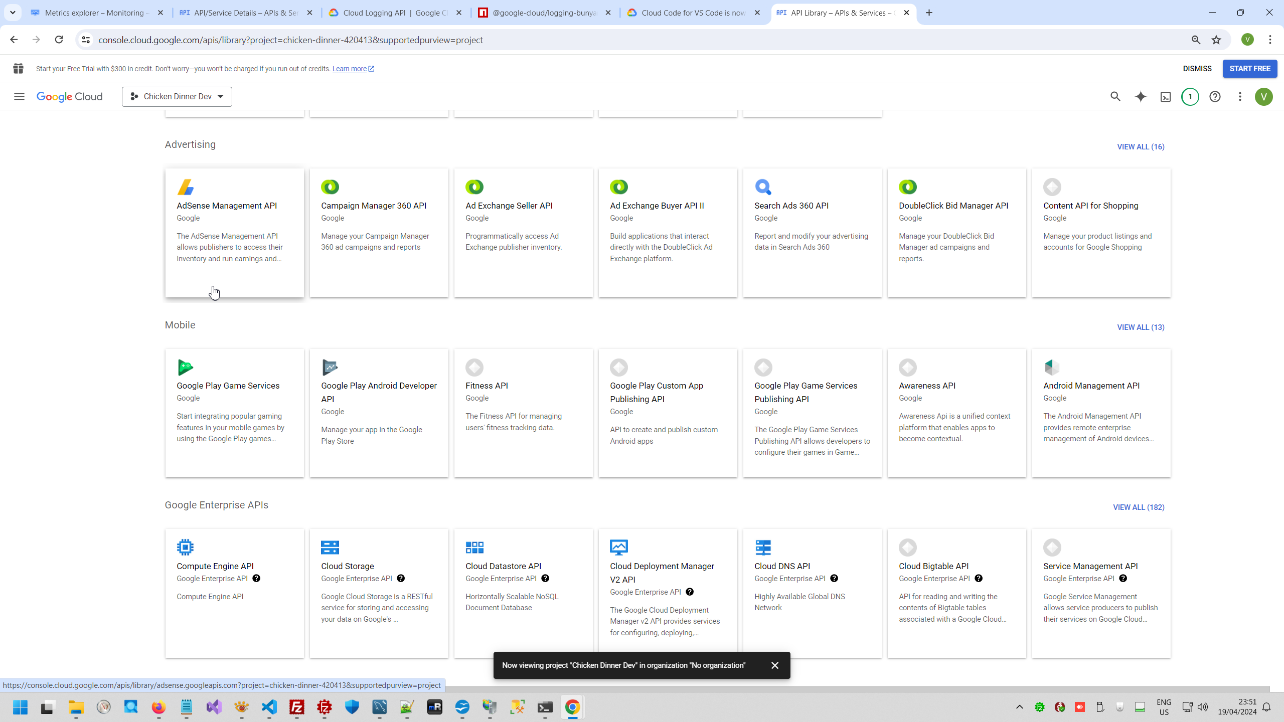Open the tab search dropdown arrow
This screenshot has width=1284, height=722.
pyautogui.click(x=13, y=13)
